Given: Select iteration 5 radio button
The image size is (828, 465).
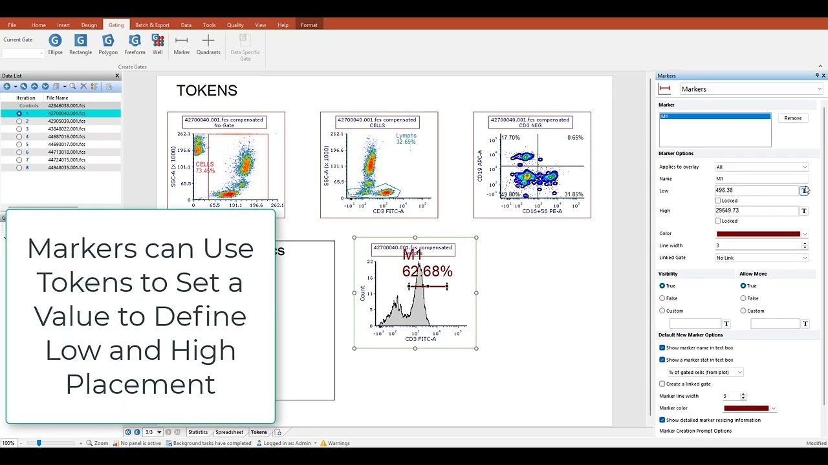Looking at the screenshot, I should point(19,145).
